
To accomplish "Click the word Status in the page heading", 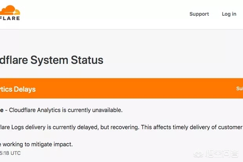I will [x=87, y=60].
